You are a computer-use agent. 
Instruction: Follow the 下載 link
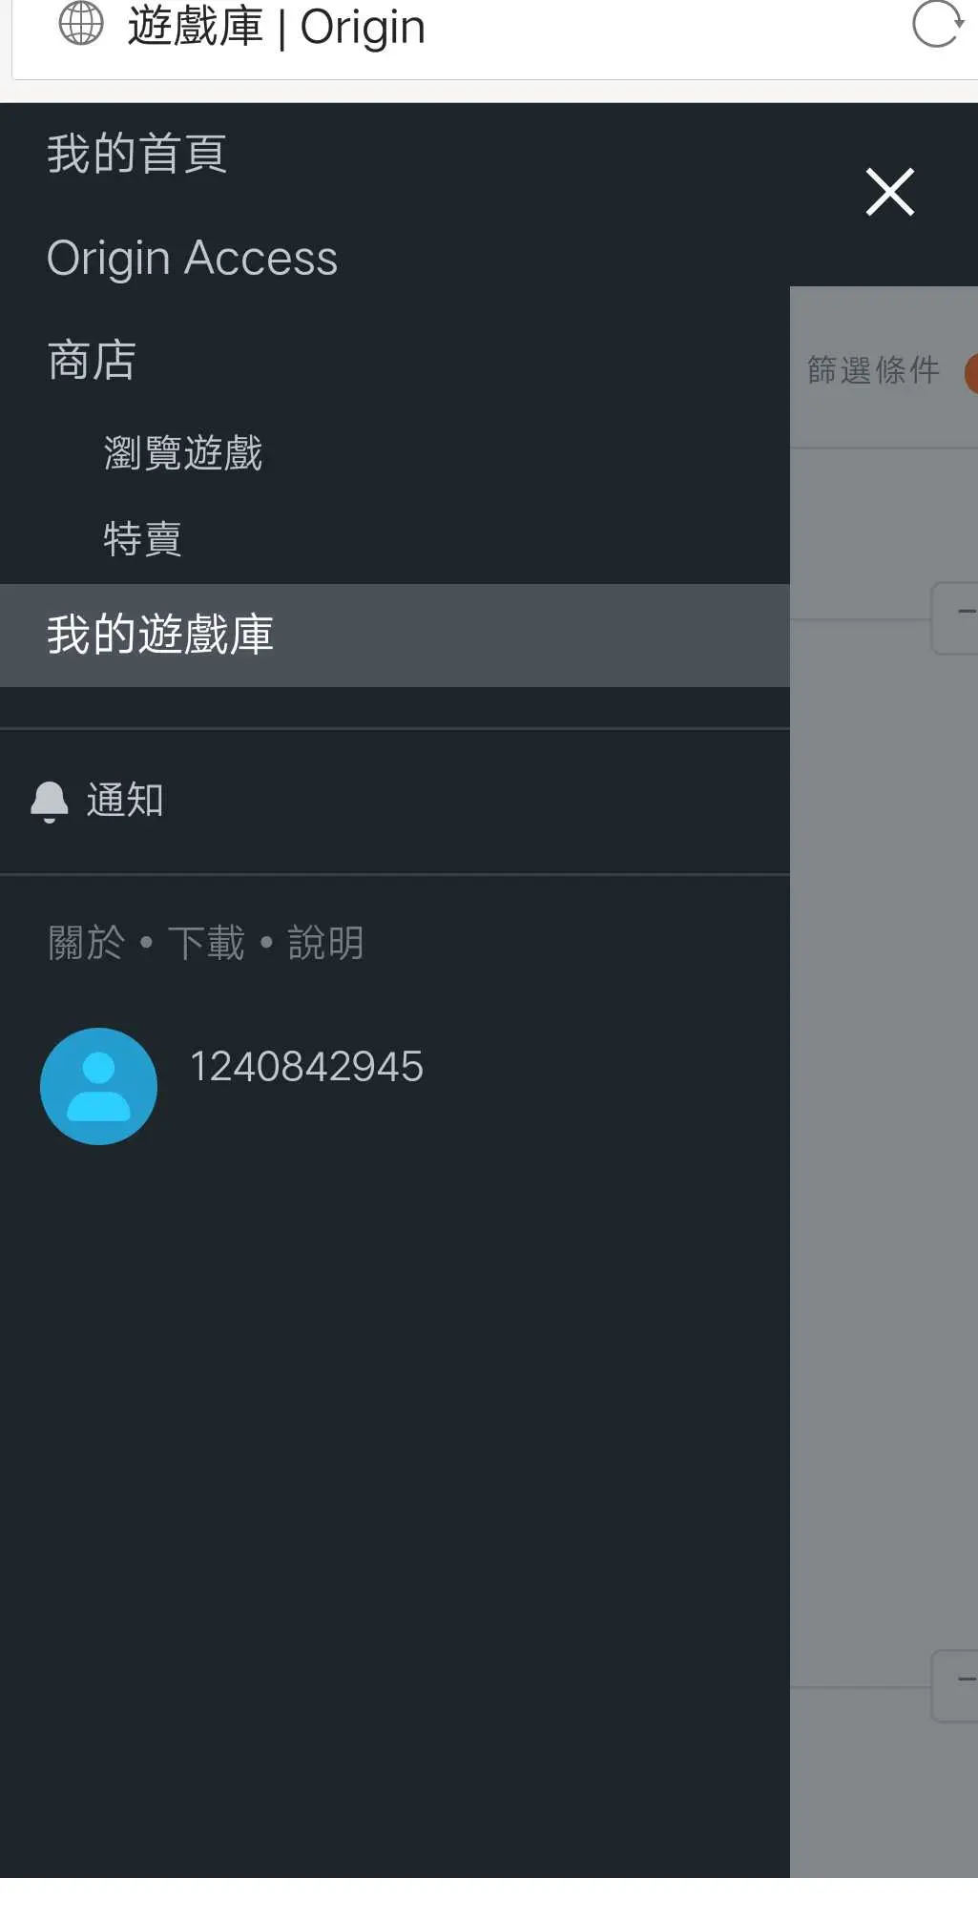tap(206, 944)
